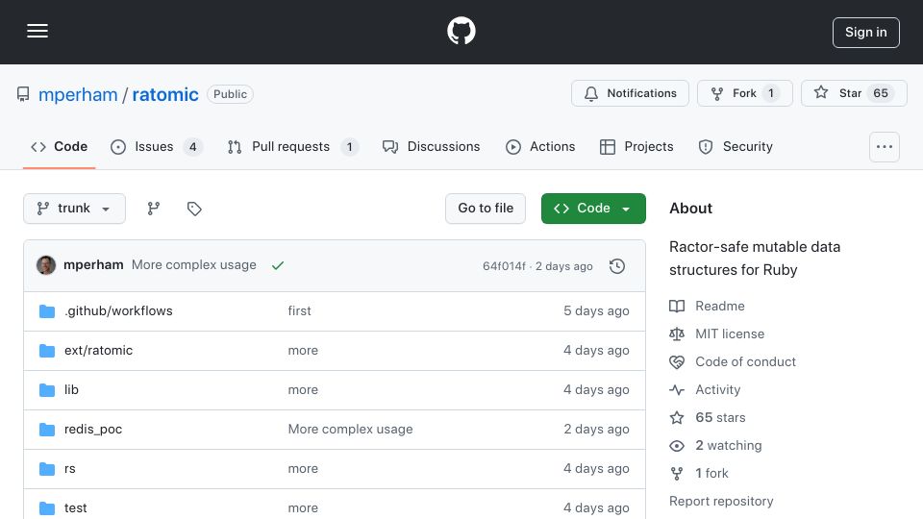Image resolution: width=923 pixels, height=519 pixels.
Task: View the 2 watching link
Action: (728, 445)
